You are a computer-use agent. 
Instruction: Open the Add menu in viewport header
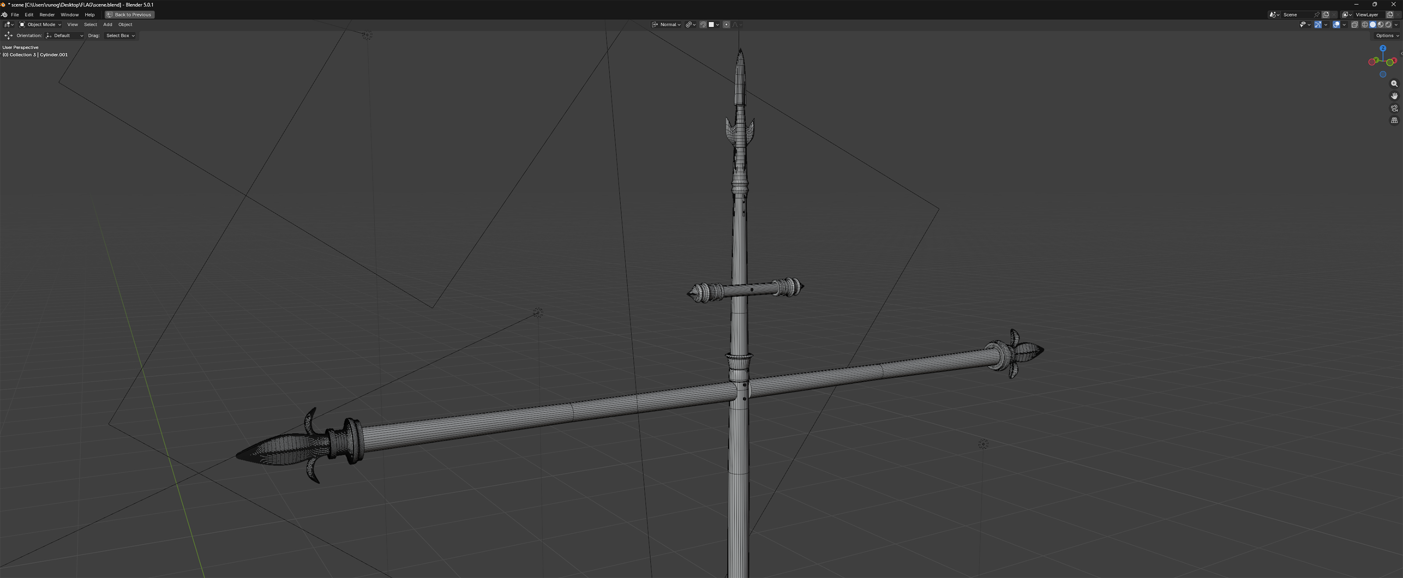(x=107, y=25)
